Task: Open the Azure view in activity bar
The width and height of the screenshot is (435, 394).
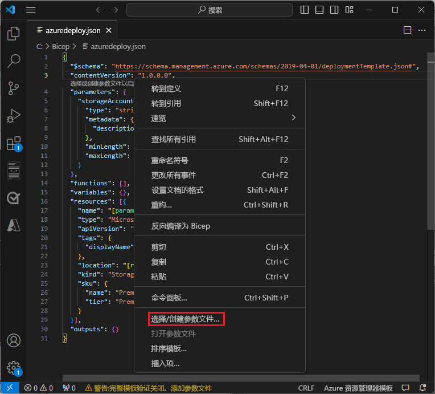Action: (13, 225)
